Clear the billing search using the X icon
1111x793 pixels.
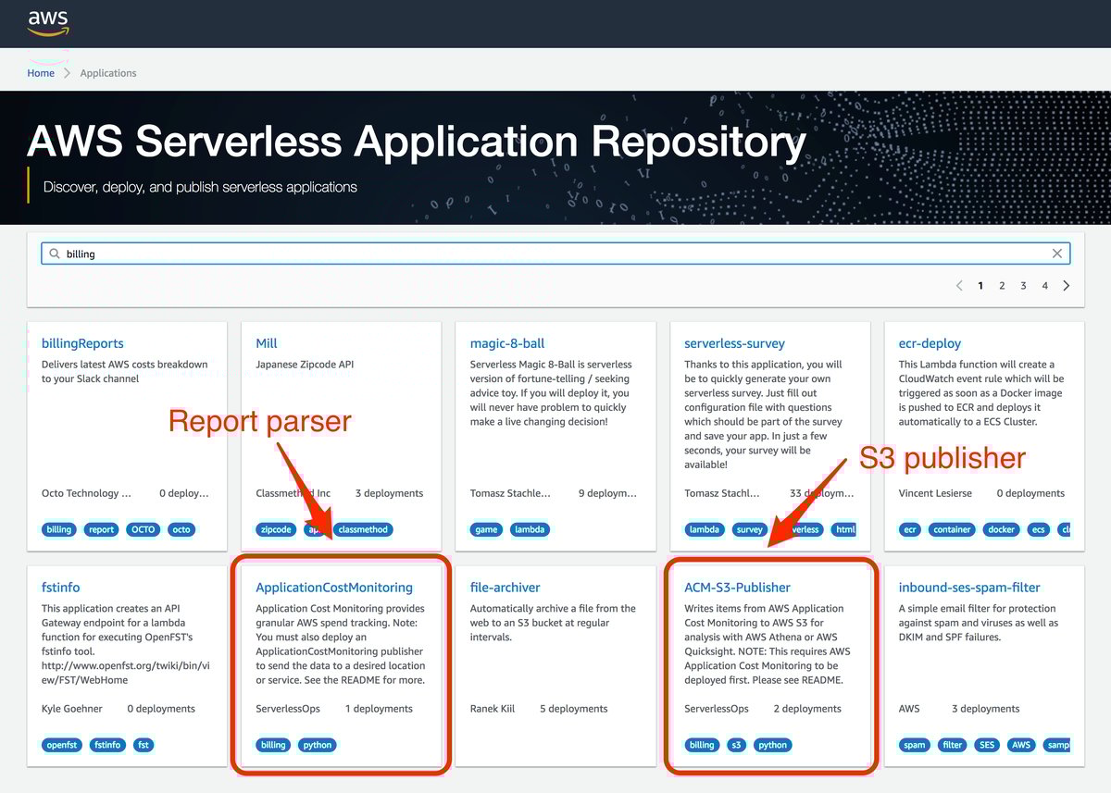[1058, 253]
